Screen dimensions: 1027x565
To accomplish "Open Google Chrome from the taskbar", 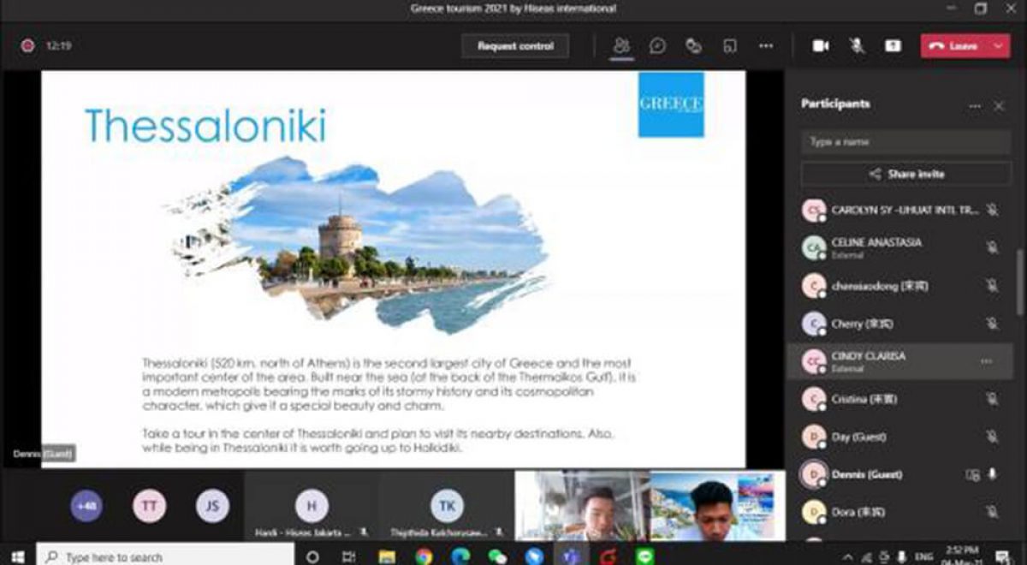I will tap(424, 556).
